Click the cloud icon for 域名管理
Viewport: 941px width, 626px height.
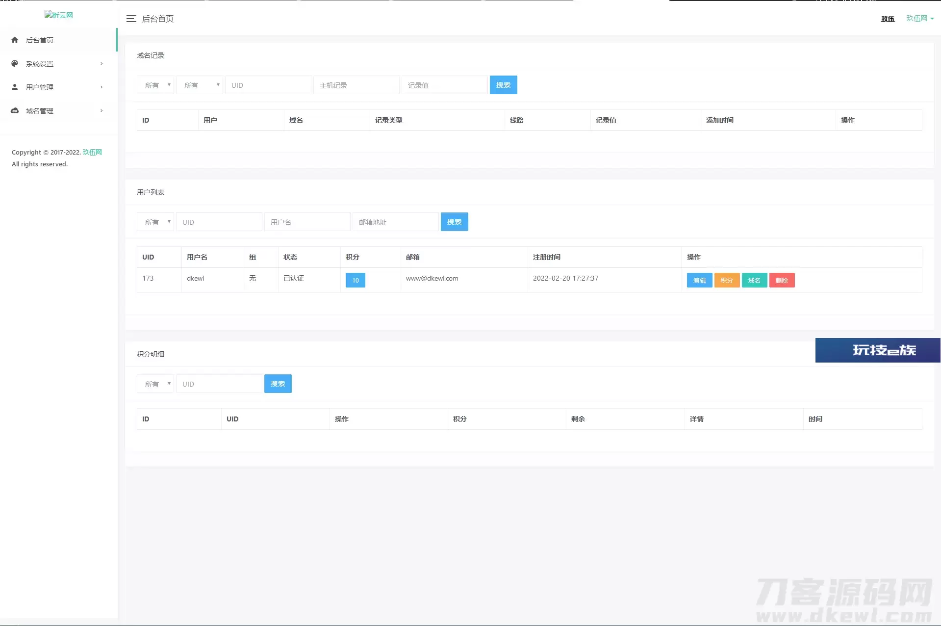tap(15, 110)
